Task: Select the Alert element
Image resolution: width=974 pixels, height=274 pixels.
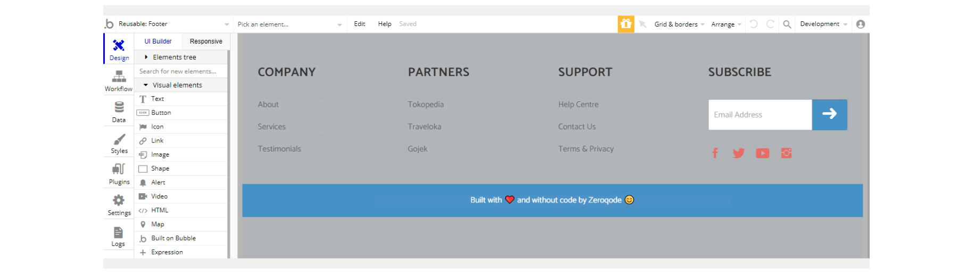Action: coord(181,182)
